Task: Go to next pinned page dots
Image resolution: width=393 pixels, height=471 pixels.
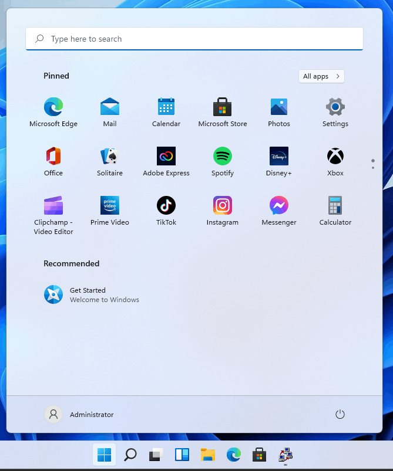Action: pos(373,164)
